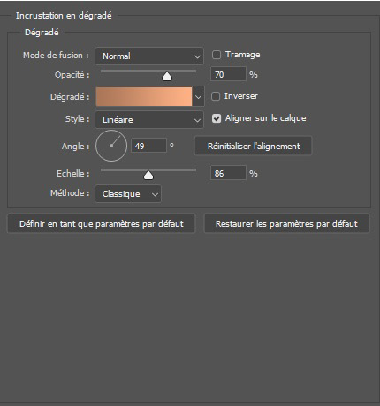Open the gradient editor from the swatch
Viewport: 380px width, 406px height.
(x=144, y=96)
